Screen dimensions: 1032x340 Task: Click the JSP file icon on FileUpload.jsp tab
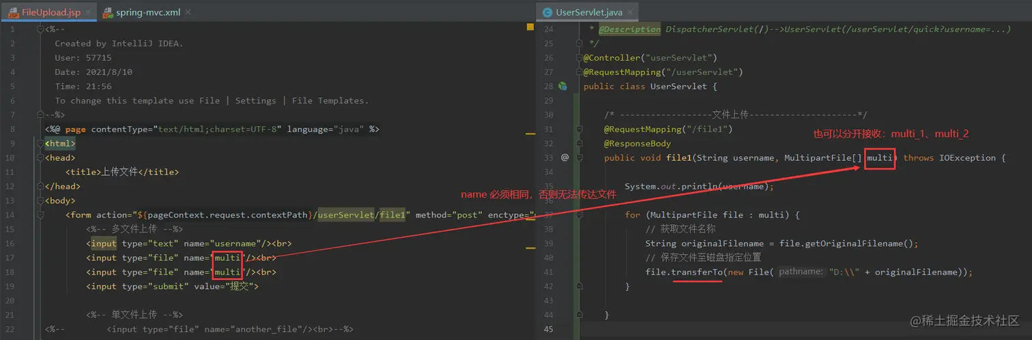[13, 12]
